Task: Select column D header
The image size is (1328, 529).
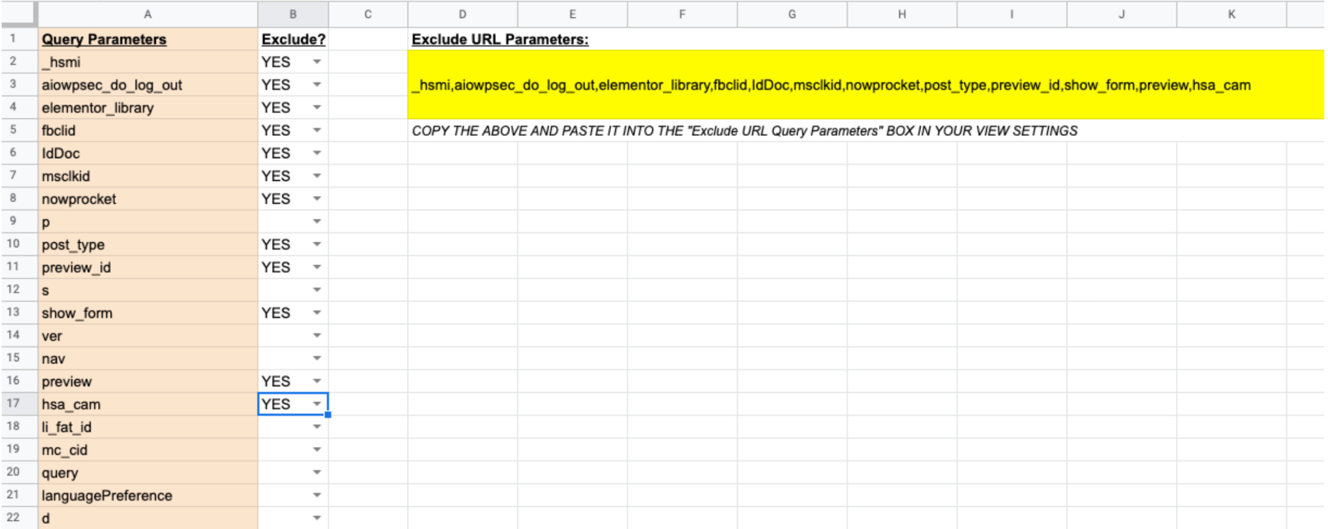Action: 462,14
